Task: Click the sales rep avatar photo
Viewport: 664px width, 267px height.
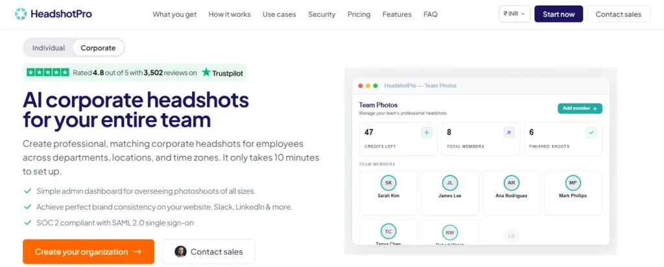Action: pyautogui.click(x=180, y=251)
